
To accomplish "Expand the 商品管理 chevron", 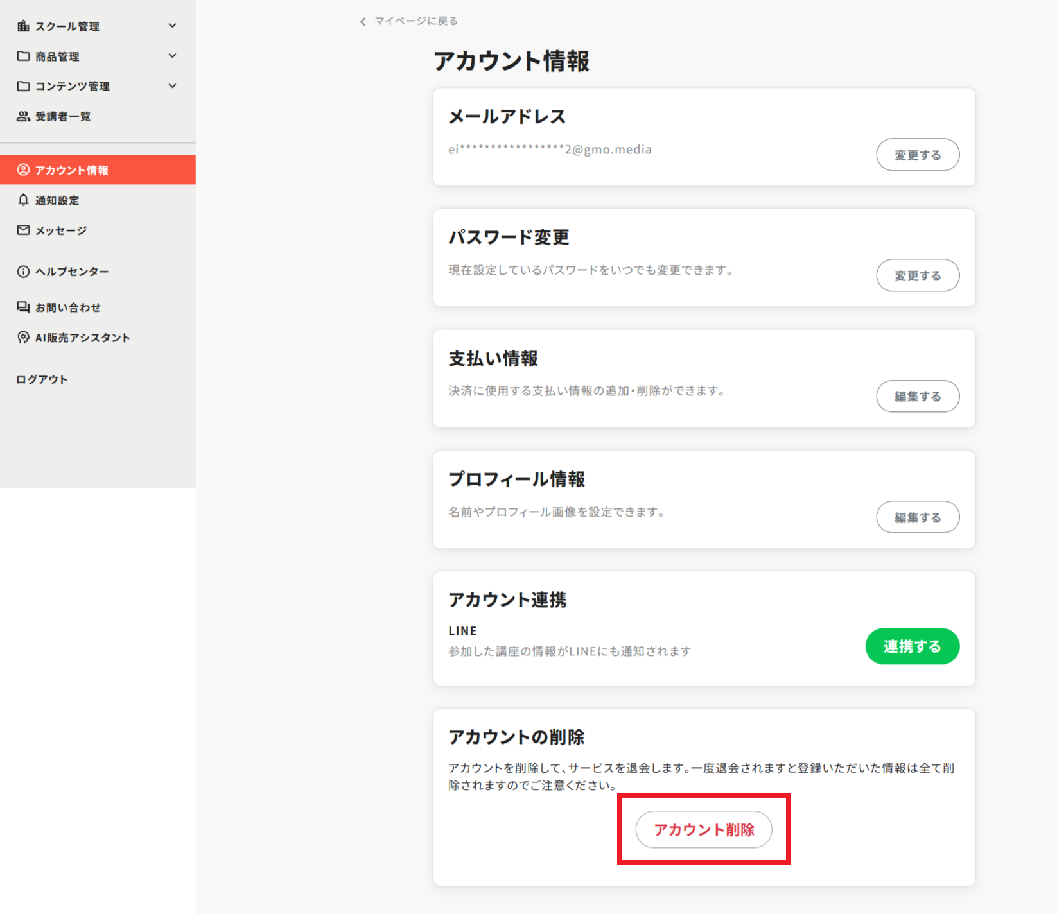I will tap(172, 56).
